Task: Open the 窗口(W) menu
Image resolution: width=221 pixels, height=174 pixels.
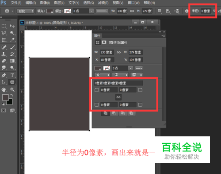Action: point(133,3)
